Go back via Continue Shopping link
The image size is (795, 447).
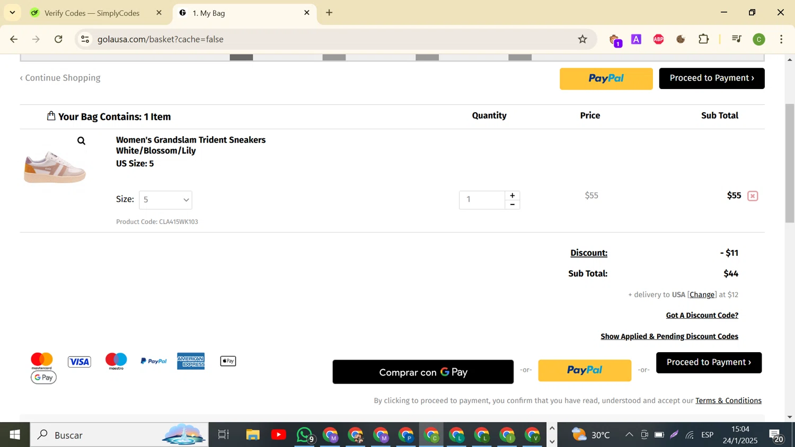60,78
